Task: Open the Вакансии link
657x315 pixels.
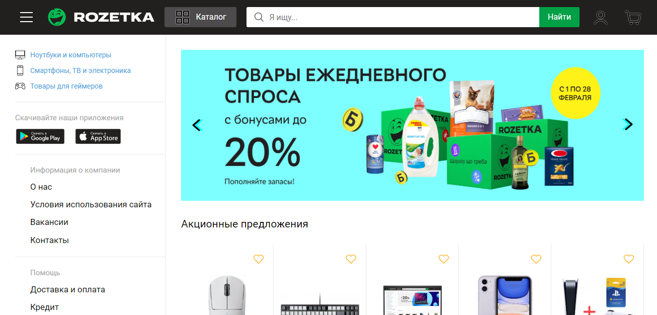Action: click(49, 222)
